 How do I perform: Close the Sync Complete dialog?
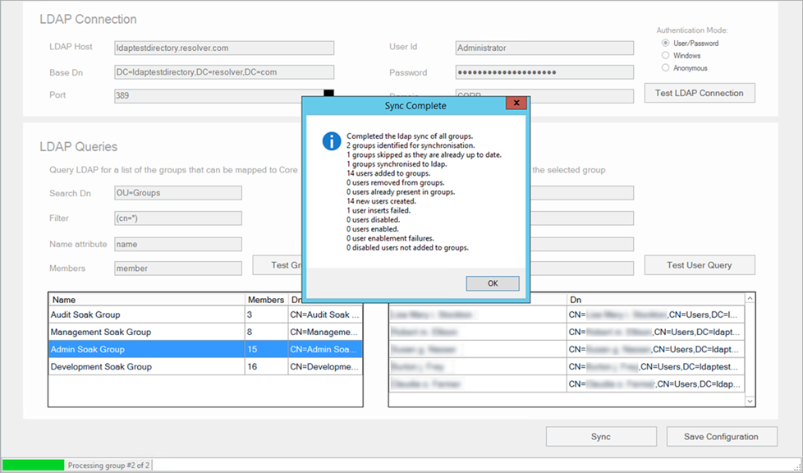pos(516,104)
